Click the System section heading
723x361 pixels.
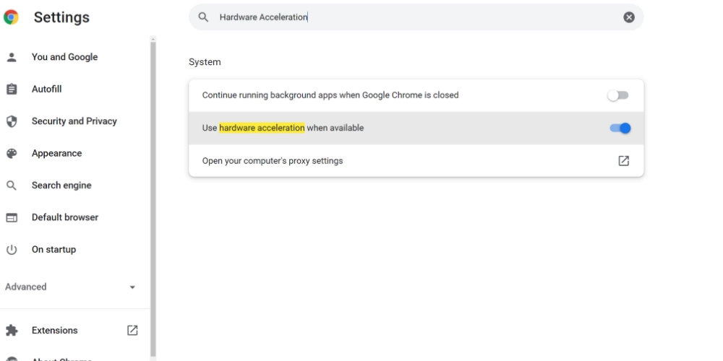(x=205, y=62)
